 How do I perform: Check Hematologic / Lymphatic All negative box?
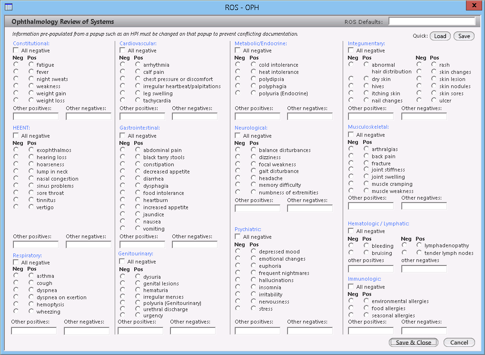coord(351,231)
